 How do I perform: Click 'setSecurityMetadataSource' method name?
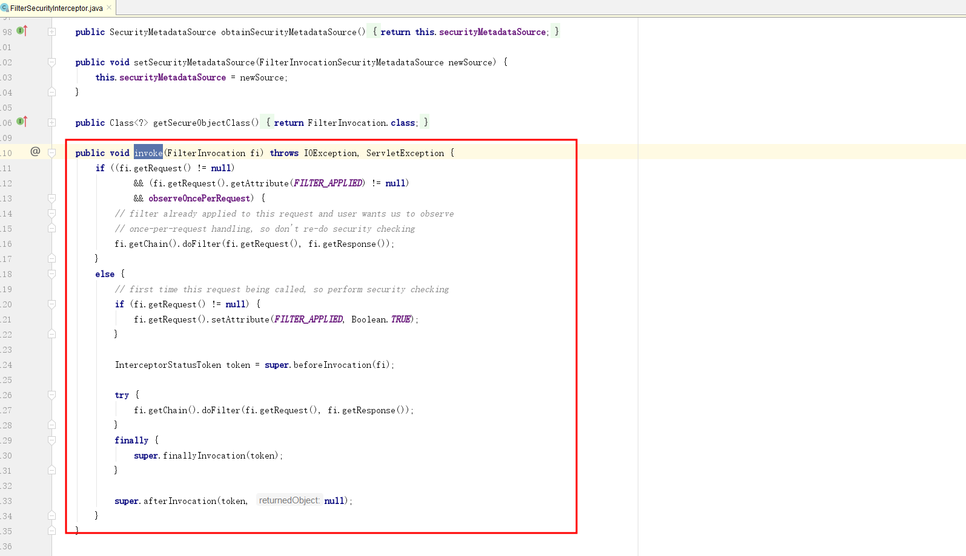[194, 62]
